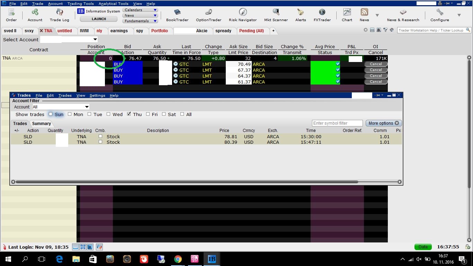Expand arrow next to Configure in the toolbar
The height and width of the screenshot is (266, 473).
pos(459,15)
